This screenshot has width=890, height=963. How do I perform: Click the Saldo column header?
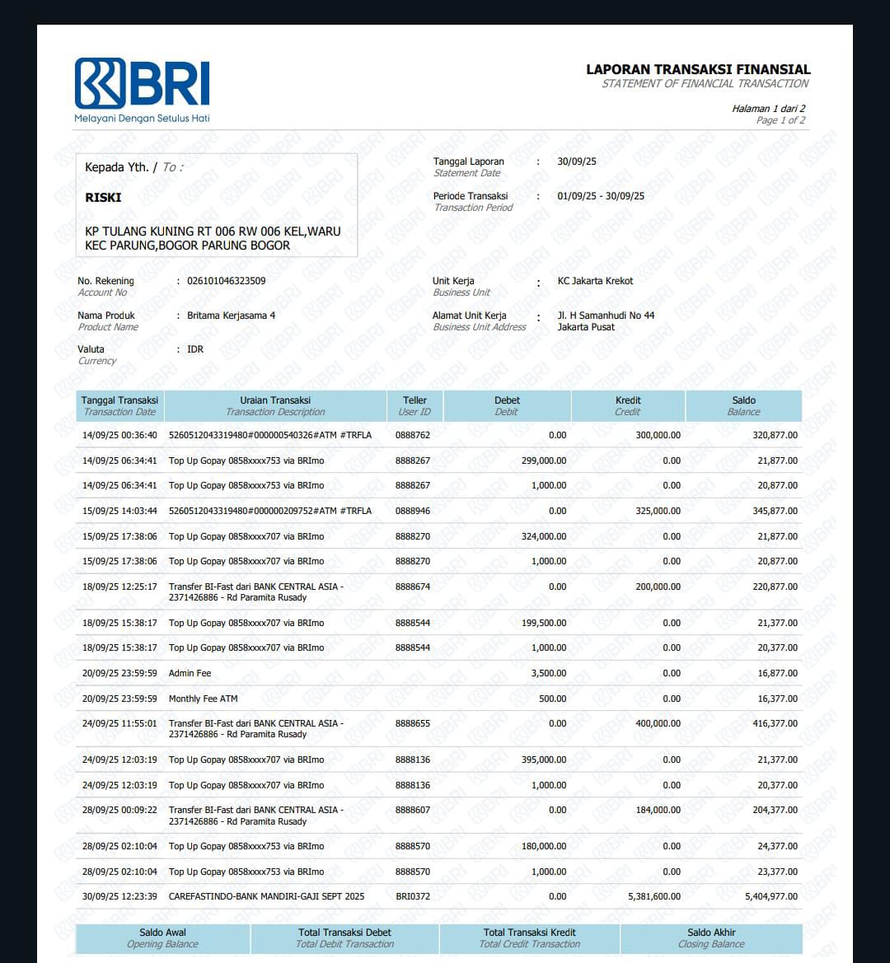coord(743,405)
